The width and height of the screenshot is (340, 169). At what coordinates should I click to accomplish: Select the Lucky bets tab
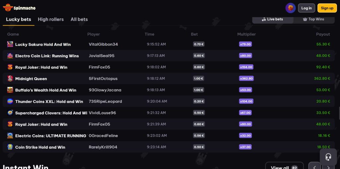pos(19,19)
